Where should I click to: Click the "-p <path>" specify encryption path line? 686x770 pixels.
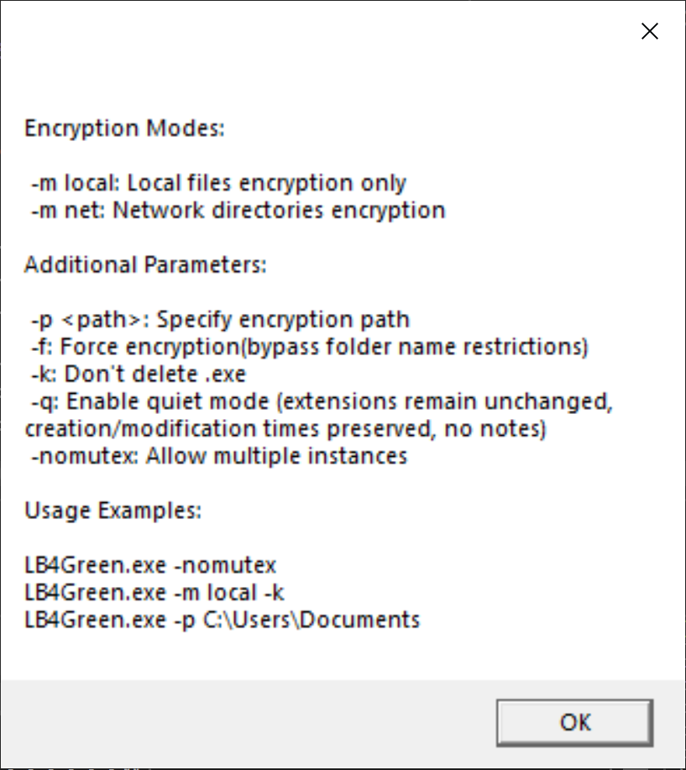point(220,320)
